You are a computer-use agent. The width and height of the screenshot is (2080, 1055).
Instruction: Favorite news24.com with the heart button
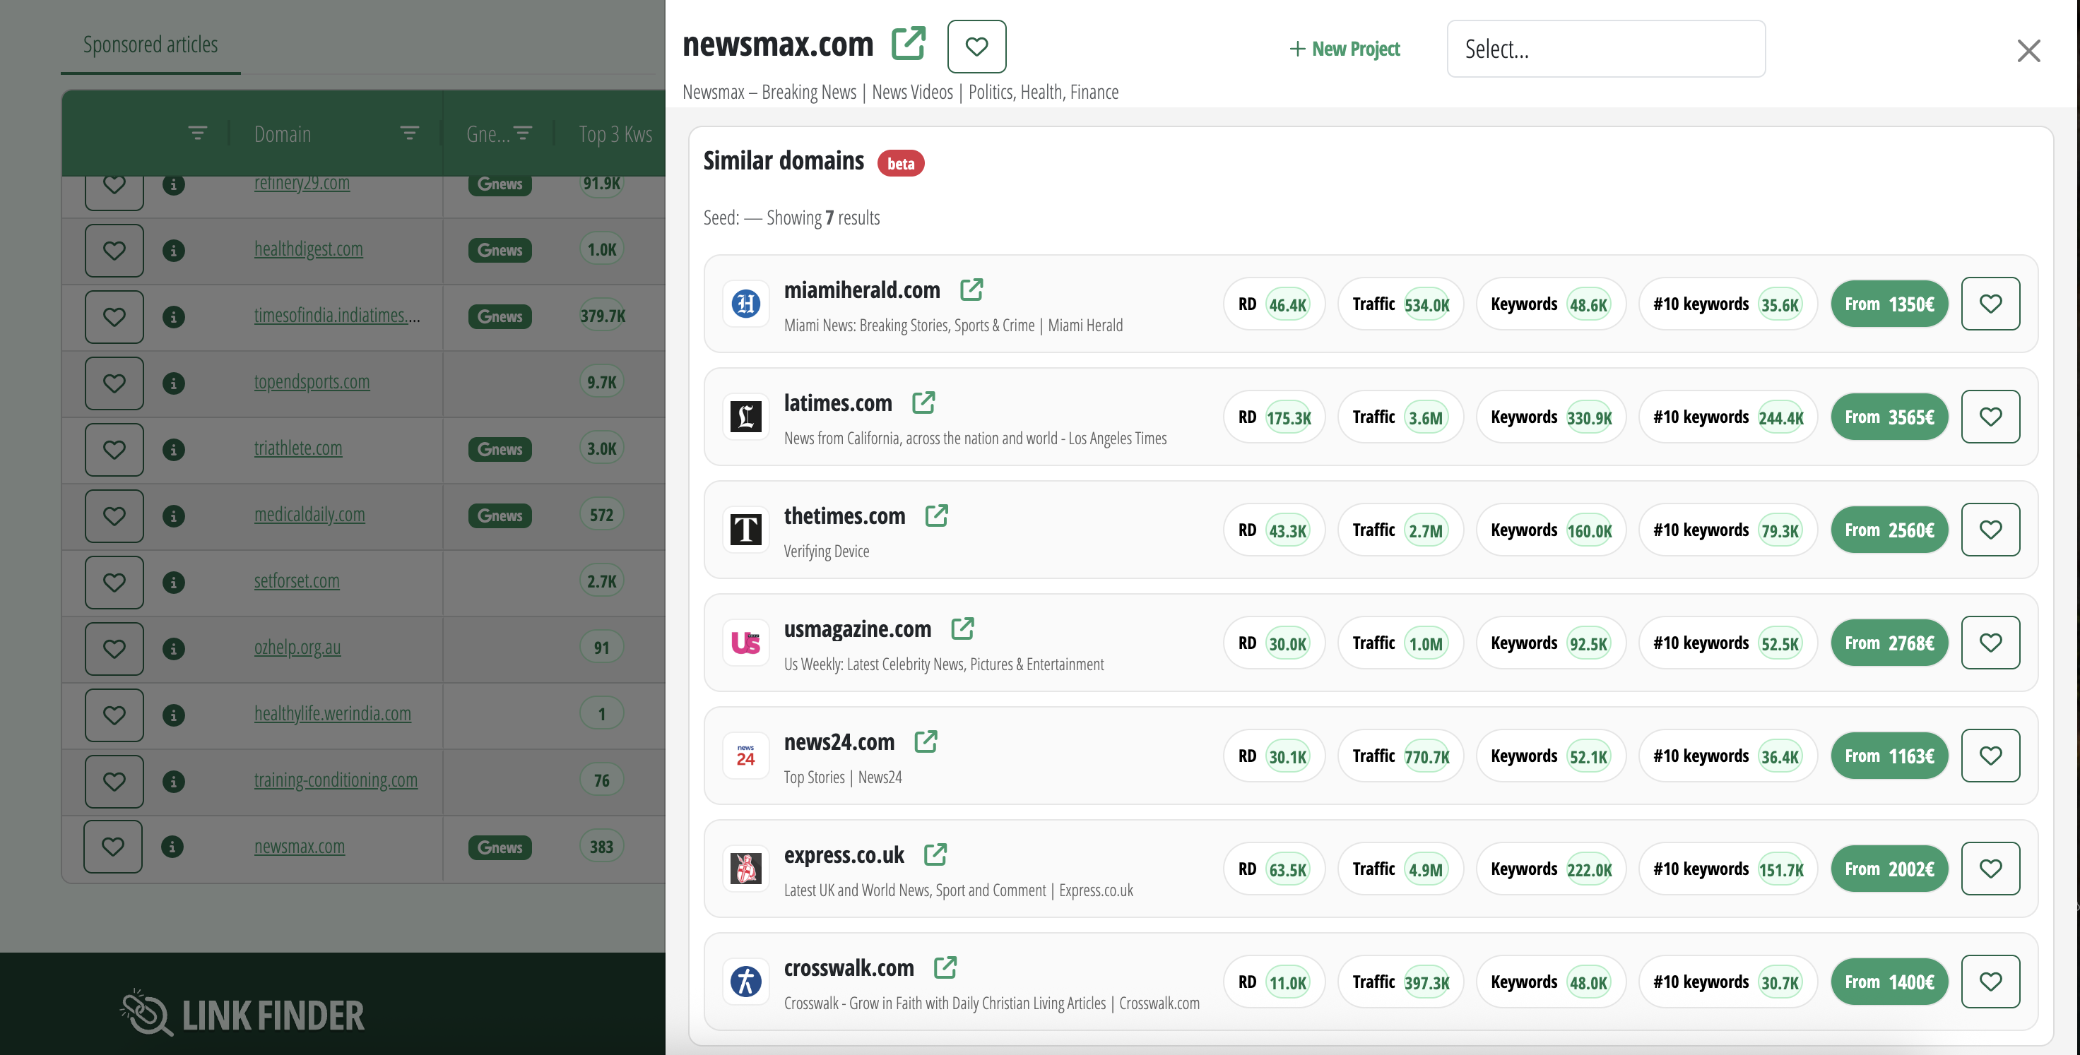pyautogui.click(x=1990, y=756)
